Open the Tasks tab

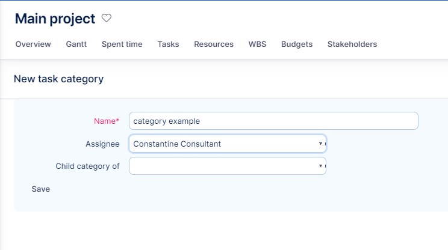pyautogui.click(x=168, y=44)
